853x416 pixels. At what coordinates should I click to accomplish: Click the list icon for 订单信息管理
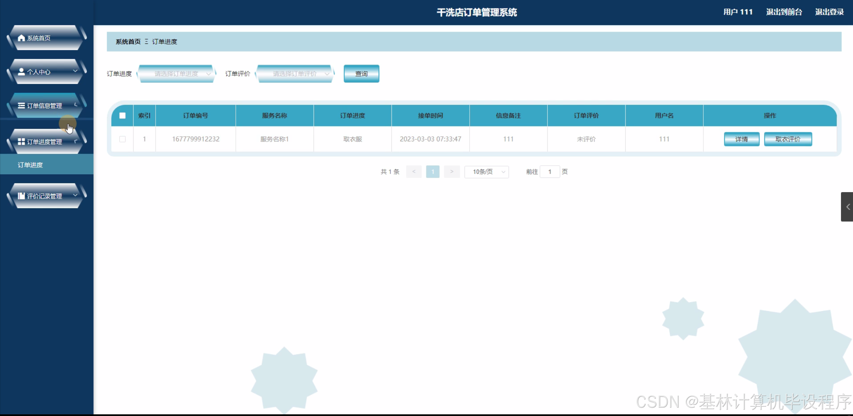[21, 106]
